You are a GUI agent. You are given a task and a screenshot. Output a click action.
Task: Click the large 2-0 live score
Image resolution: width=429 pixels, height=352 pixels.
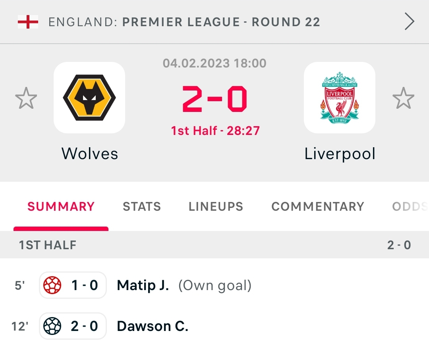point(214,99)
